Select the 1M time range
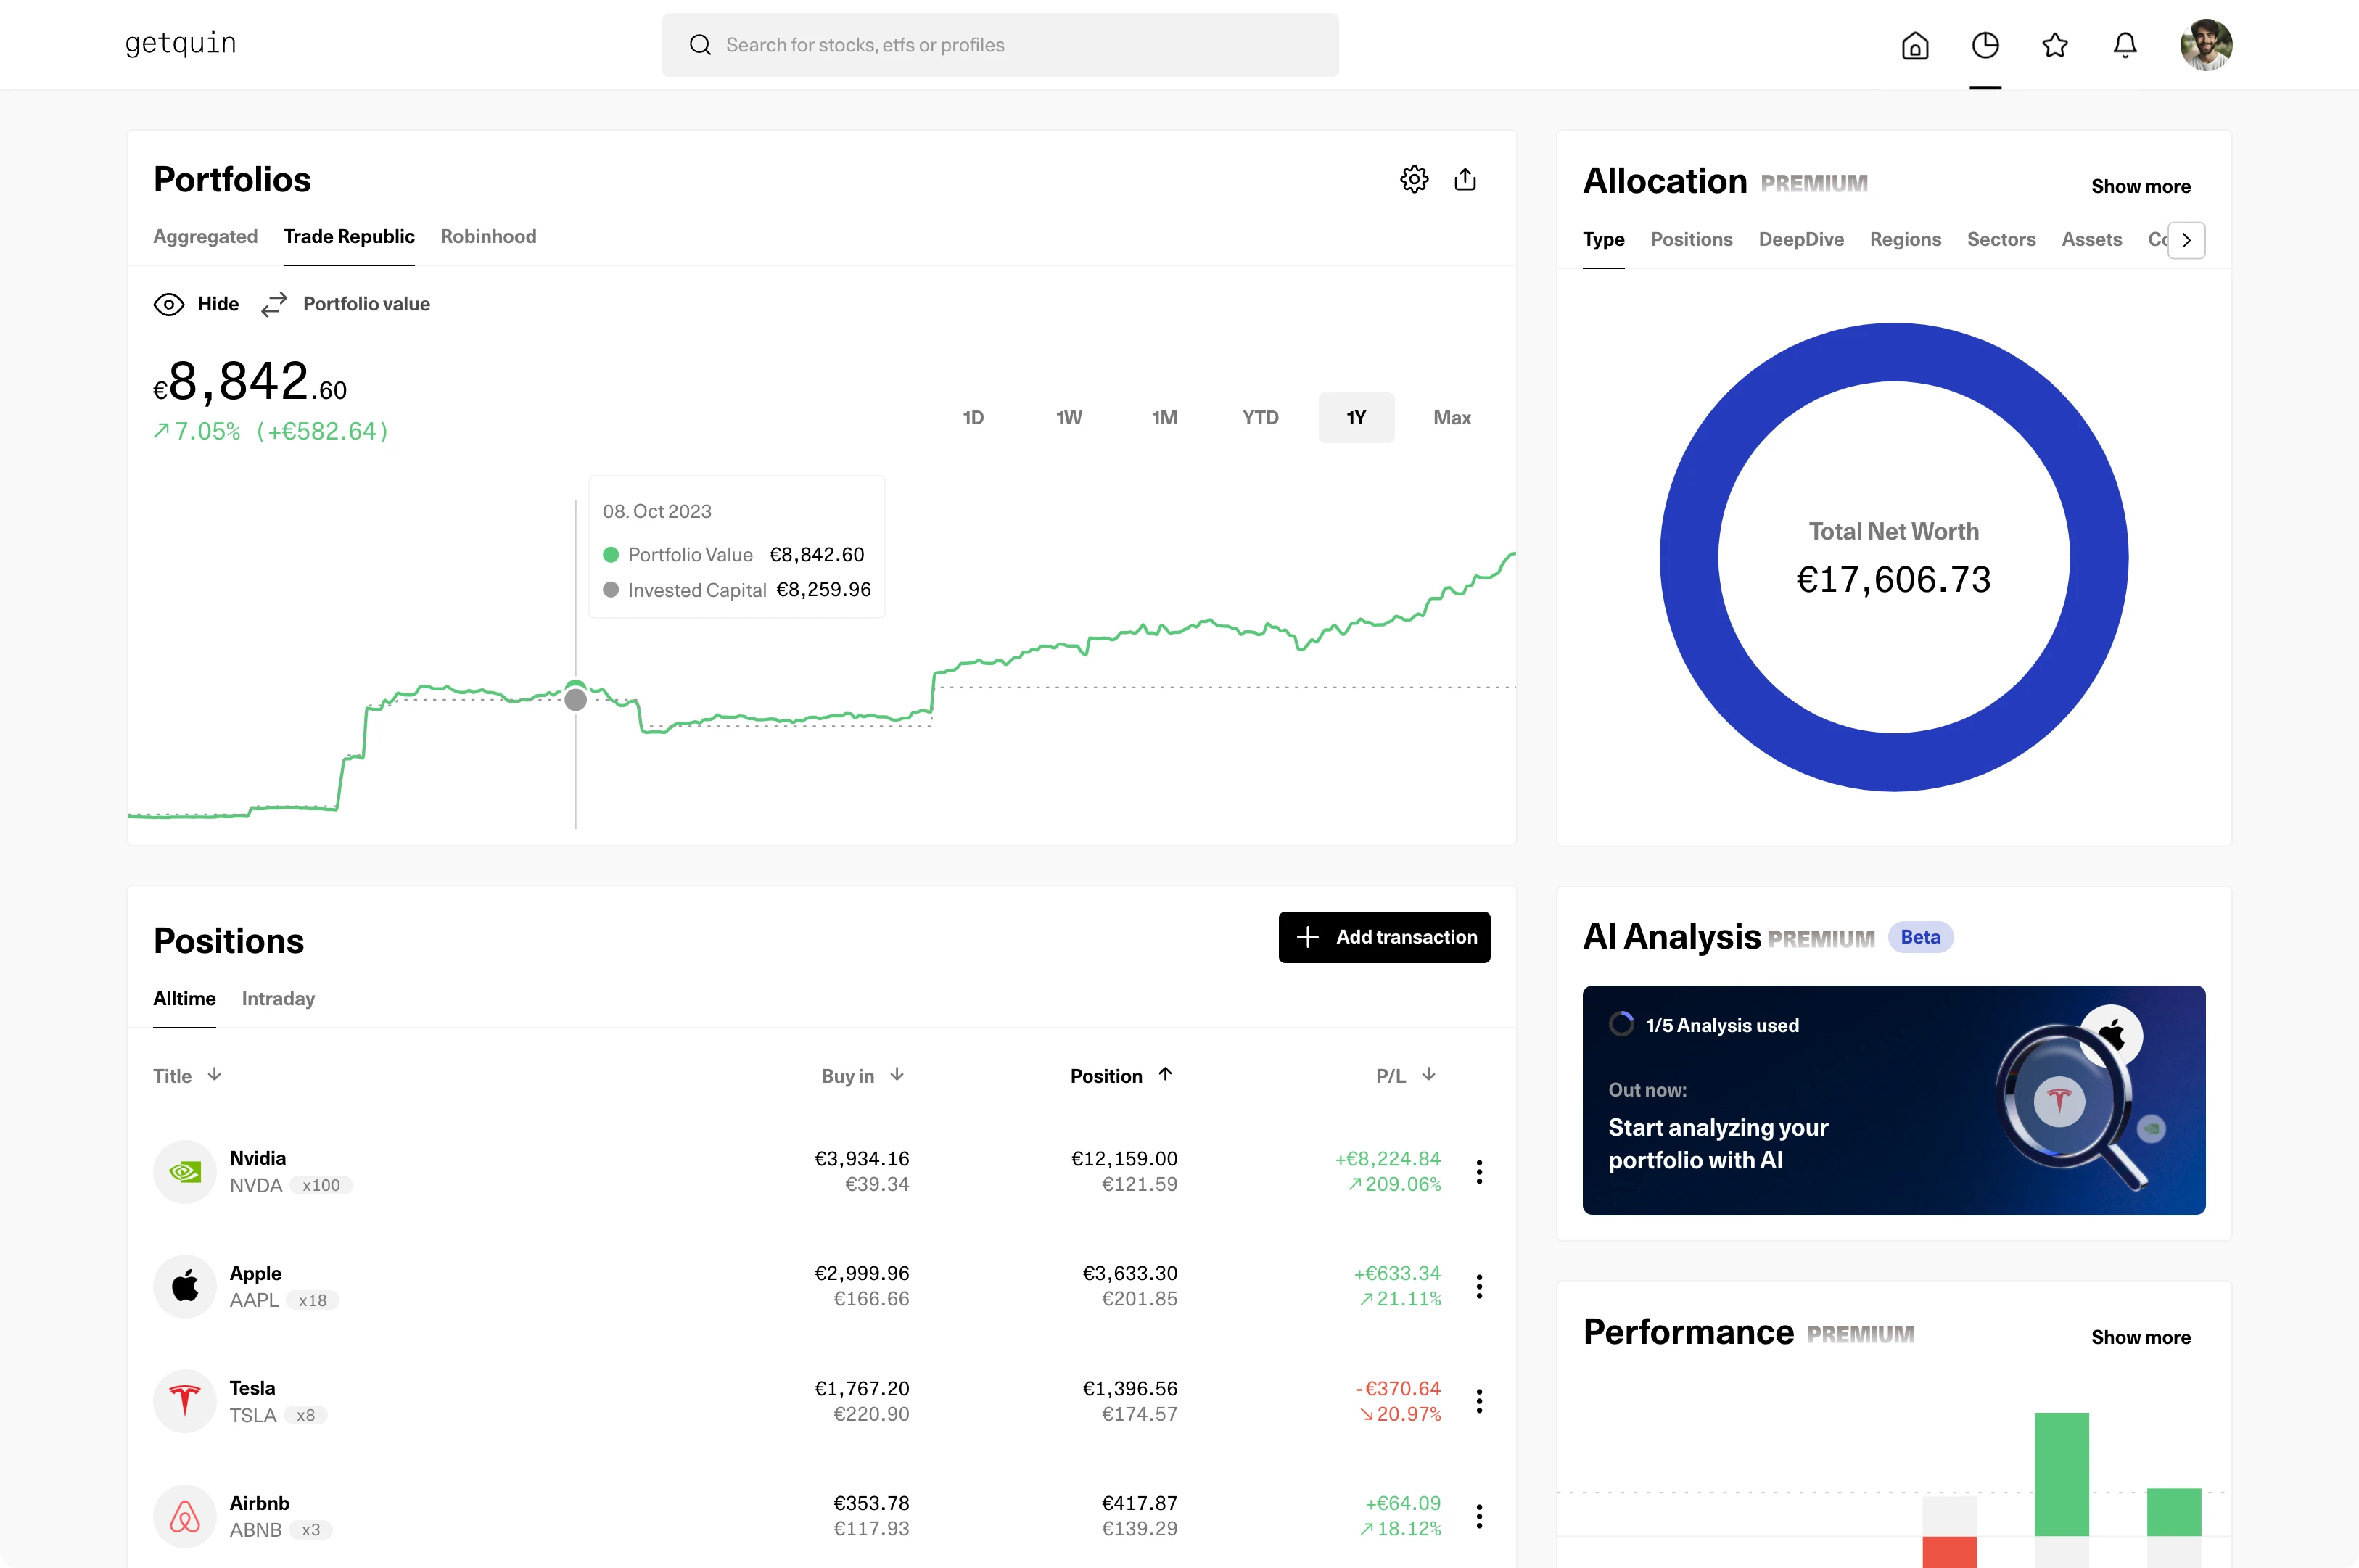The height and width of the screenshot is (1568, 2359). coord(1163,418)
